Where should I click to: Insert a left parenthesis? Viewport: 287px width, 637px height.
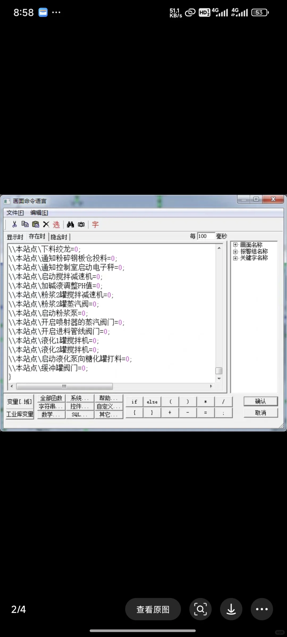(x=170, y=402)
